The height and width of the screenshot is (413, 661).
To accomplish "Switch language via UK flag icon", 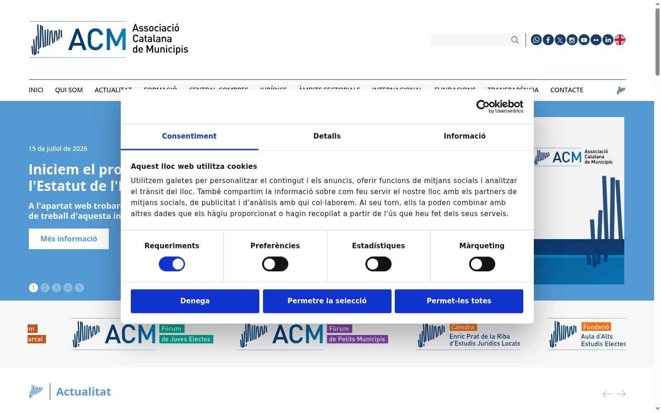I will coord(620,40).
